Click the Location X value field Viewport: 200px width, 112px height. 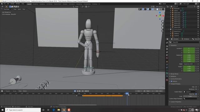click(189, 49)
